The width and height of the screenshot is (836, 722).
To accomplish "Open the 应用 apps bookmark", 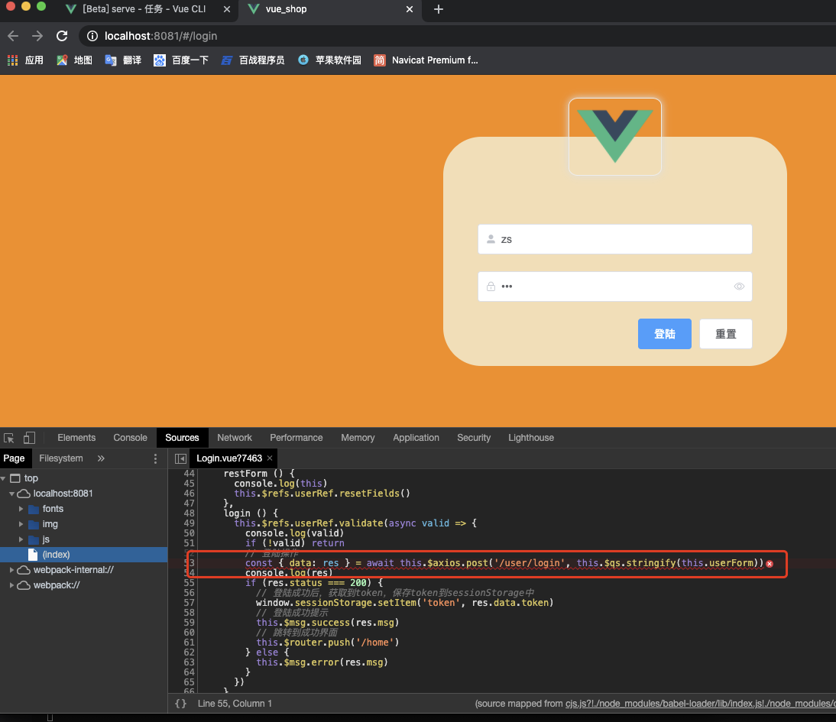I will [25, 60].
